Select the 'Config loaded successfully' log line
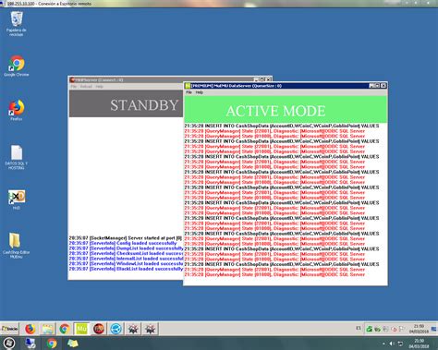The height and width of the screenshot is (350, 438). (123, 243)
